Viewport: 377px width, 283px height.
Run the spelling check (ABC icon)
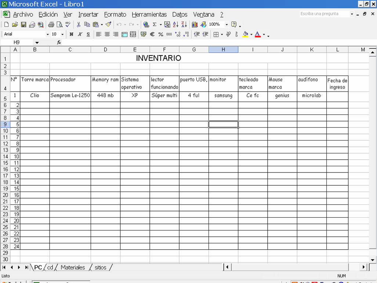click(68, 25)
